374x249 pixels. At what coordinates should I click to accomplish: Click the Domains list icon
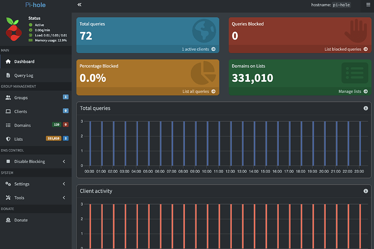8,125
